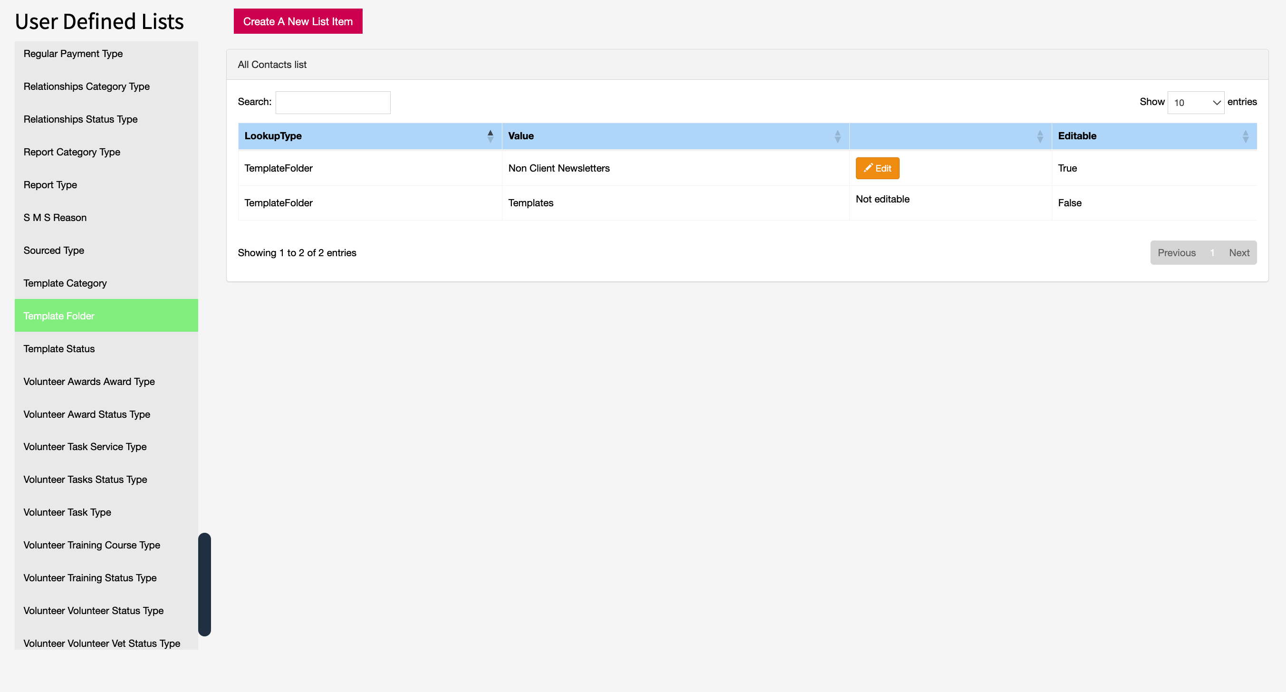Open Report Type list
This screenshot has width=1286, height=692.
tap(106, 185)
